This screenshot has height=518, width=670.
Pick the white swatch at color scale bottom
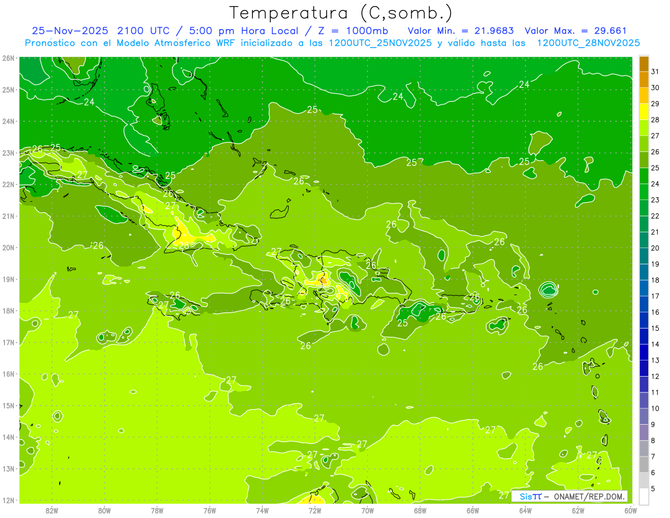click(x=644, y=496)
